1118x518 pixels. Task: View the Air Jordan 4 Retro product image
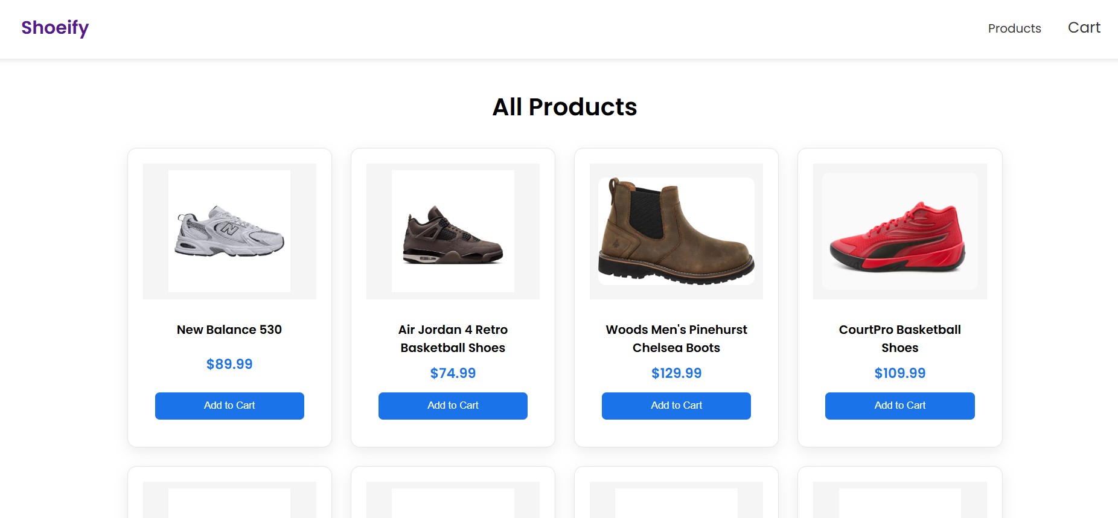pyautogui.click(x=453, y=231)
